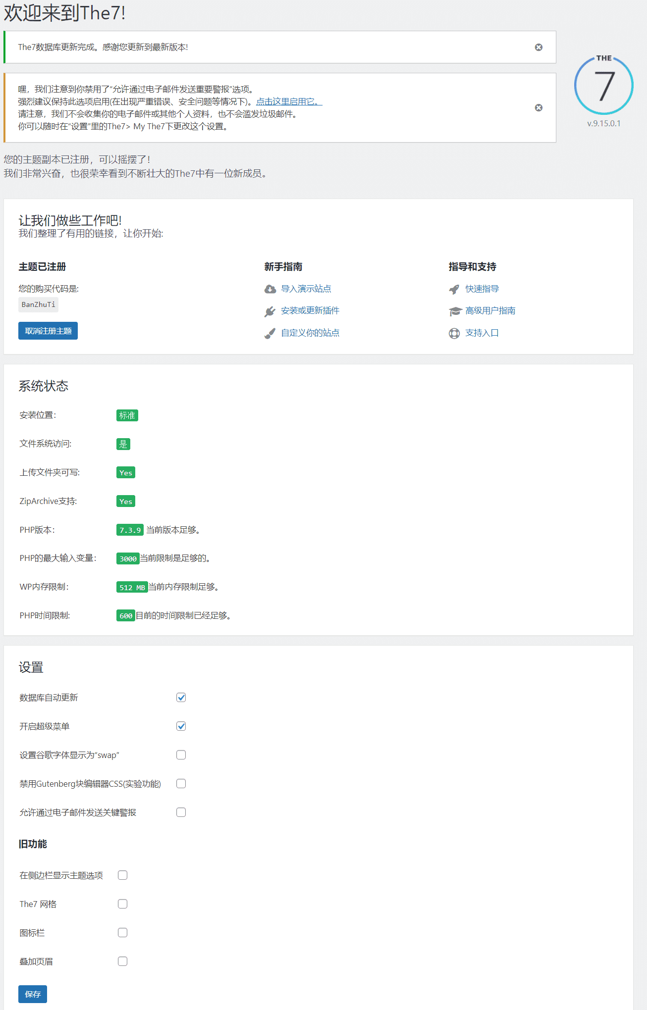The width and height of the screenshot is (647, 1010).
Task: Click the graduation cap icon beside 高级用户指南
Action: point(455,311)
